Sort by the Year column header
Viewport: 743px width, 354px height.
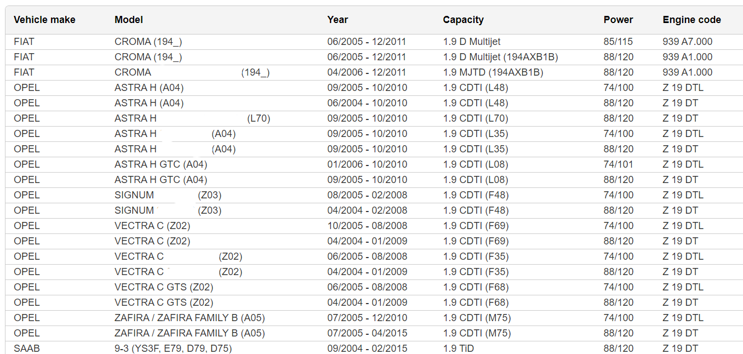[338, 20]
